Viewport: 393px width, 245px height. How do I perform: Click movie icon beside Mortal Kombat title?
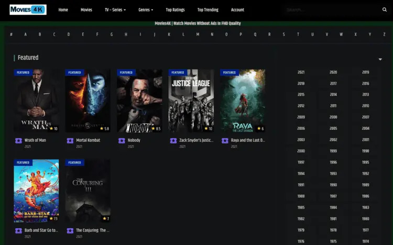[70, 140]
